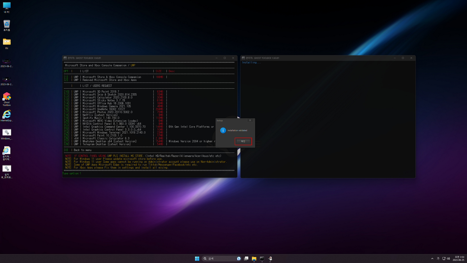Click the 'Telegram Desktop [Latest Version]' row

pos(115,144)
